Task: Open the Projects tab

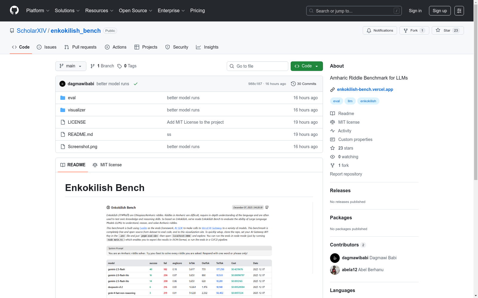Action: pos(146,47)
